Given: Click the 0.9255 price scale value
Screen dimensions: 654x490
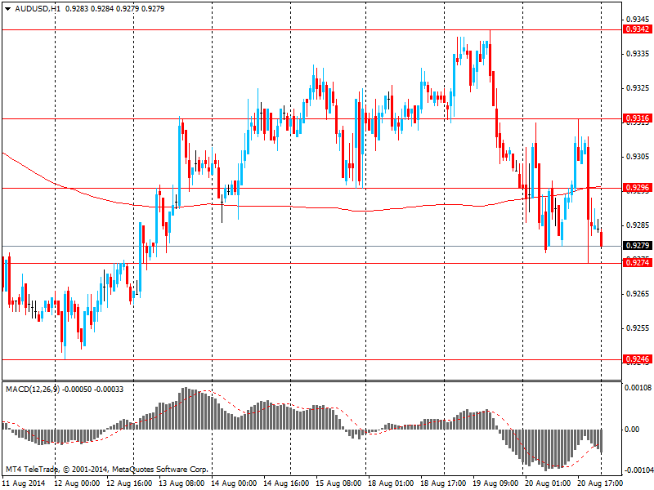Looking at the screenshot, I should click(x=638, y=328).
